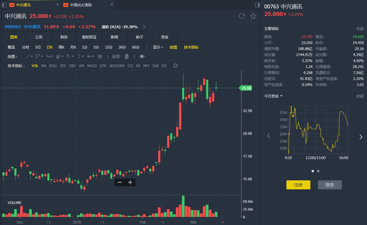The height and width of the screenshot is (225, 367).
Task: Enable the MA indicator
Action: pos(44,66)
